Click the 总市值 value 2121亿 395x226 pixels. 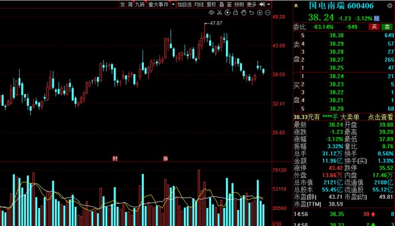click(333, 182)
